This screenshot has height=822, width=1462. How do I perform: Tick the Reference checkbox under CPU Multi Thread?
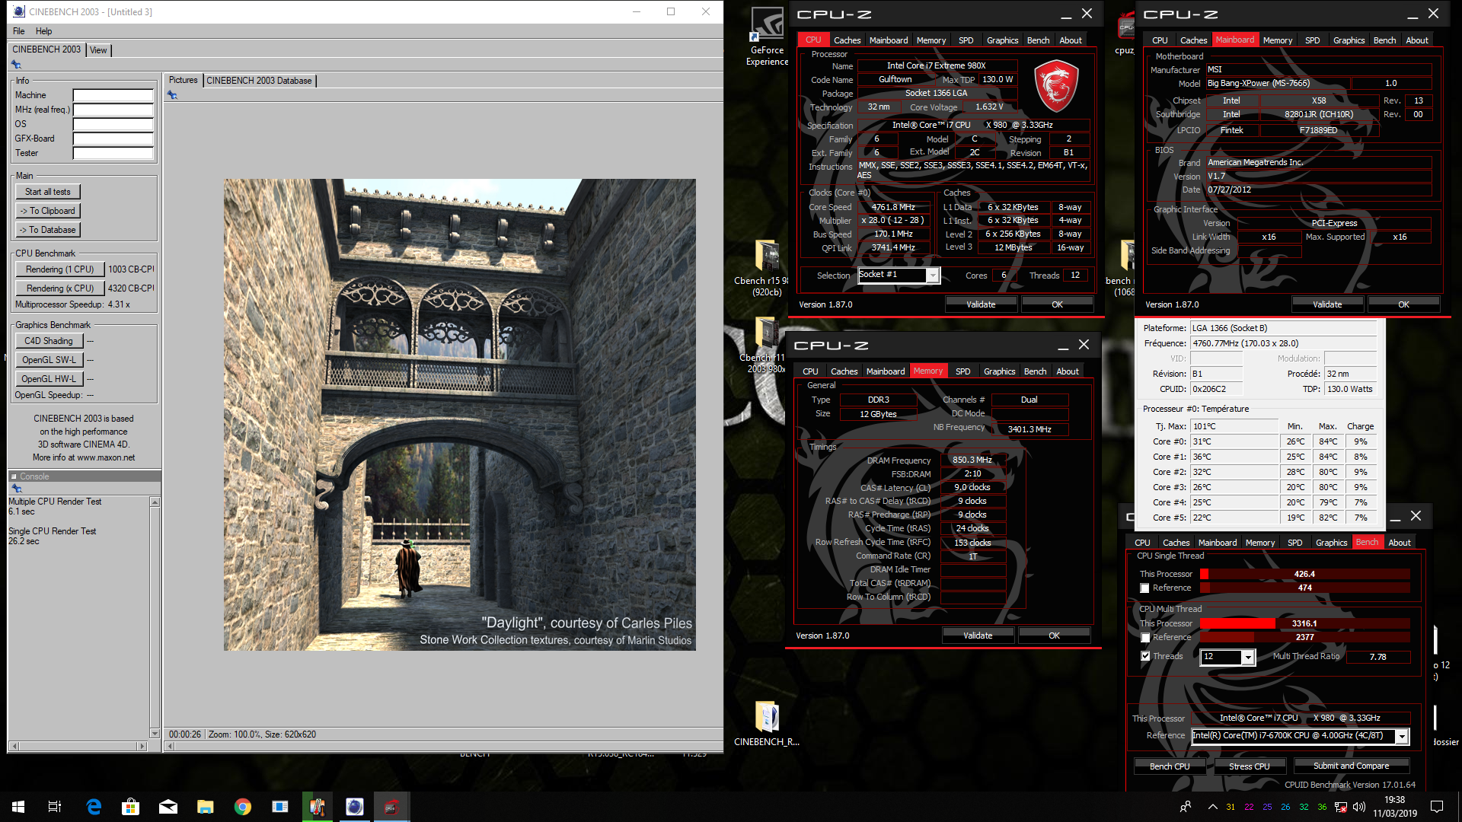(x=1144, y=638)
